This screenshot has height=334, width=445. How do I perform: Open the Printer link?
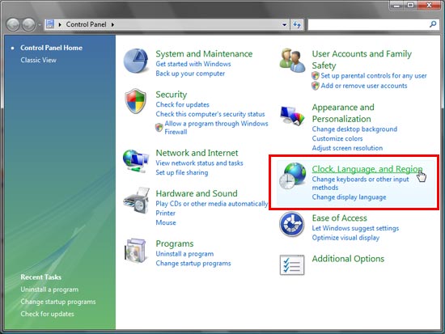click(x=166, y=214)
